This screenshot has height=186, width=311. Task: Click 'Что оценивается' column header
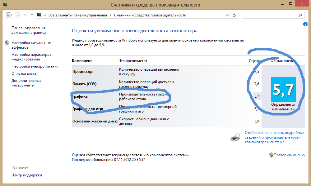coord(133,61)
